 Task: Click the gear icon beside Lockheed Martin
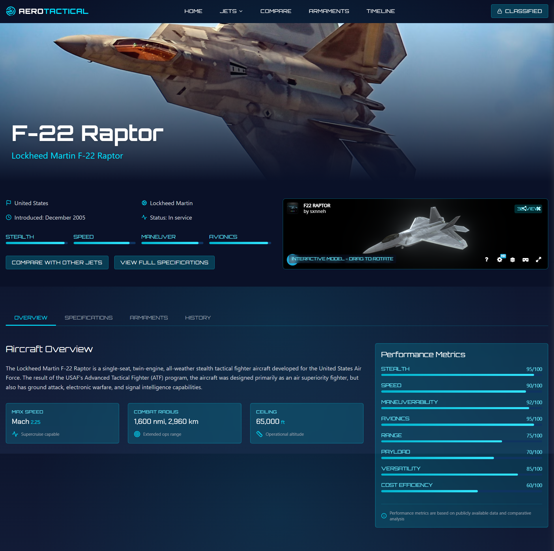coord(144,203)
